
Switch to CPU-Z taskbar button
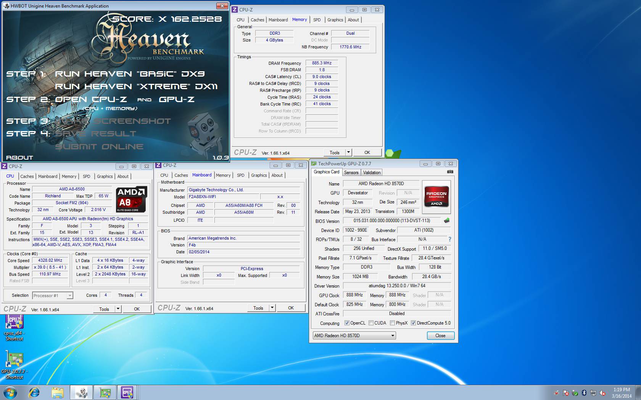[x=128, y=392]
